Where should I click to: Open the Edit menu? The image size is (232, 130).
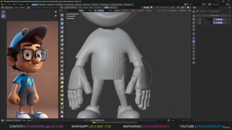point(9,4)
